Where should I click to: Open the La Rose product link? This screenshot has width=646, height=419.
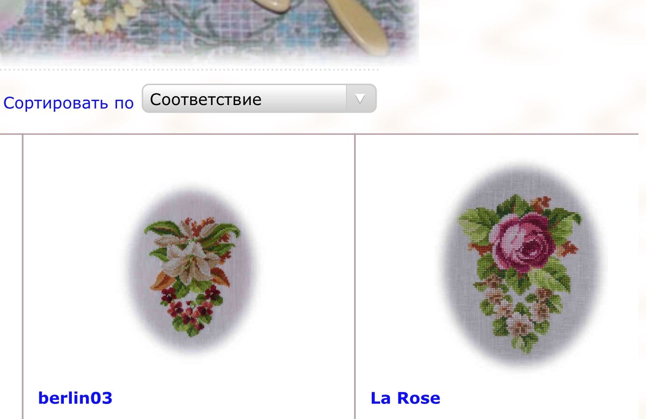pyautogui.click(x=405, y=398)
